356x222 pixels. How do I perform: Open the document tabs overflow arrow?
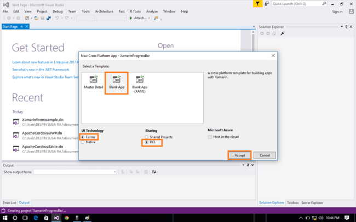pyautogui.click(x=254, y=27)
